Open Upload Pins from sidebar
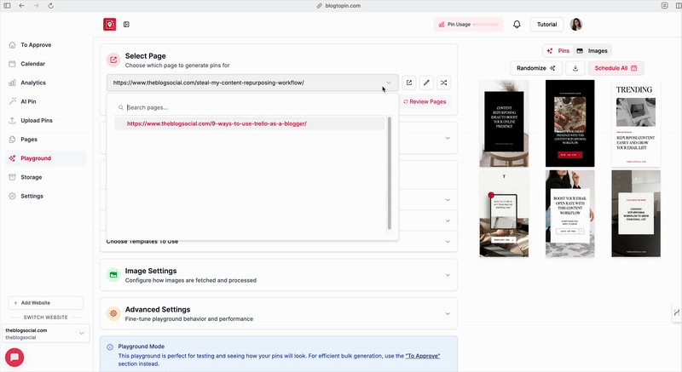The height and width of the screenshot is (372, 682). pos(37,120)
